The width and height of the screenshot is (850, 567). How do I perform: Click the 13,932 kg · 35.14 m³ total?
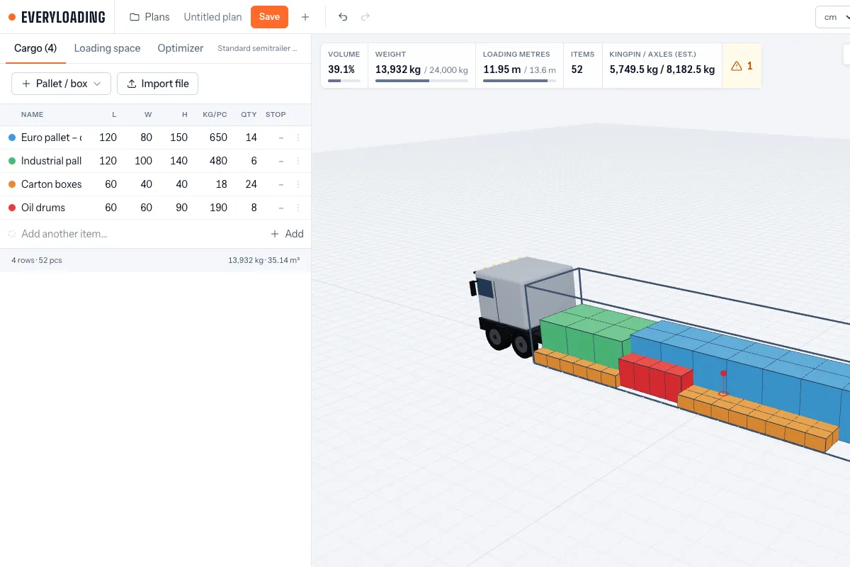(x=263, y=260)
